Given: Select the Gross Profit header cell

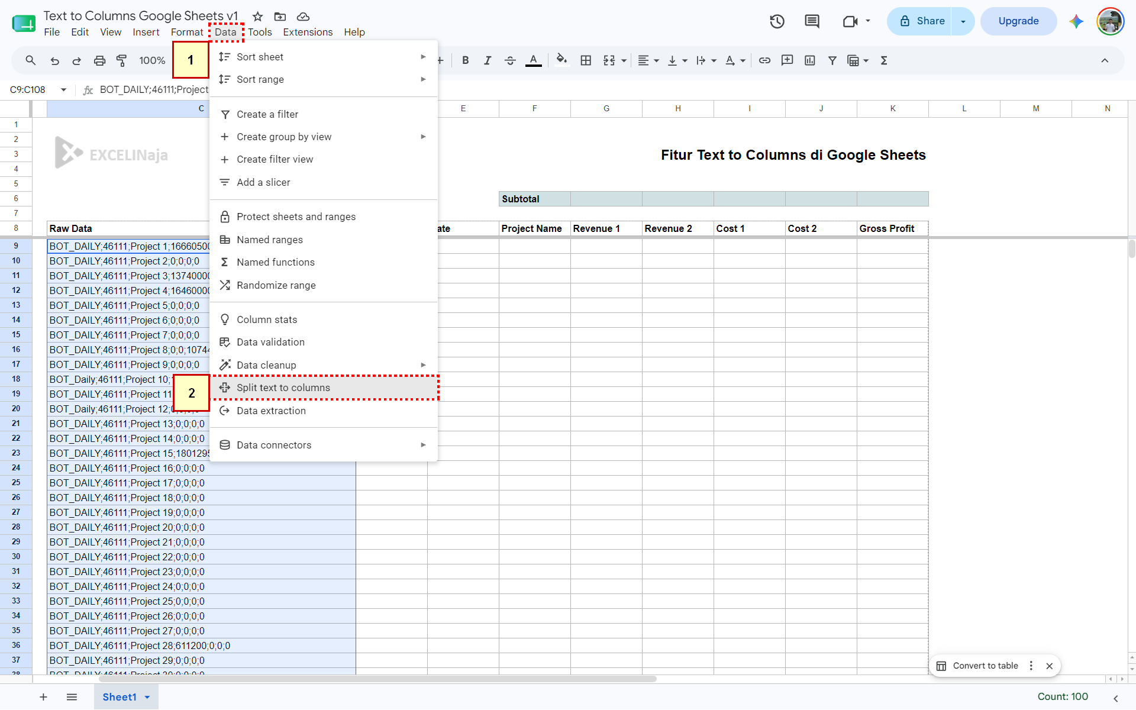Looking at the screenshot, I should (892, 228).
